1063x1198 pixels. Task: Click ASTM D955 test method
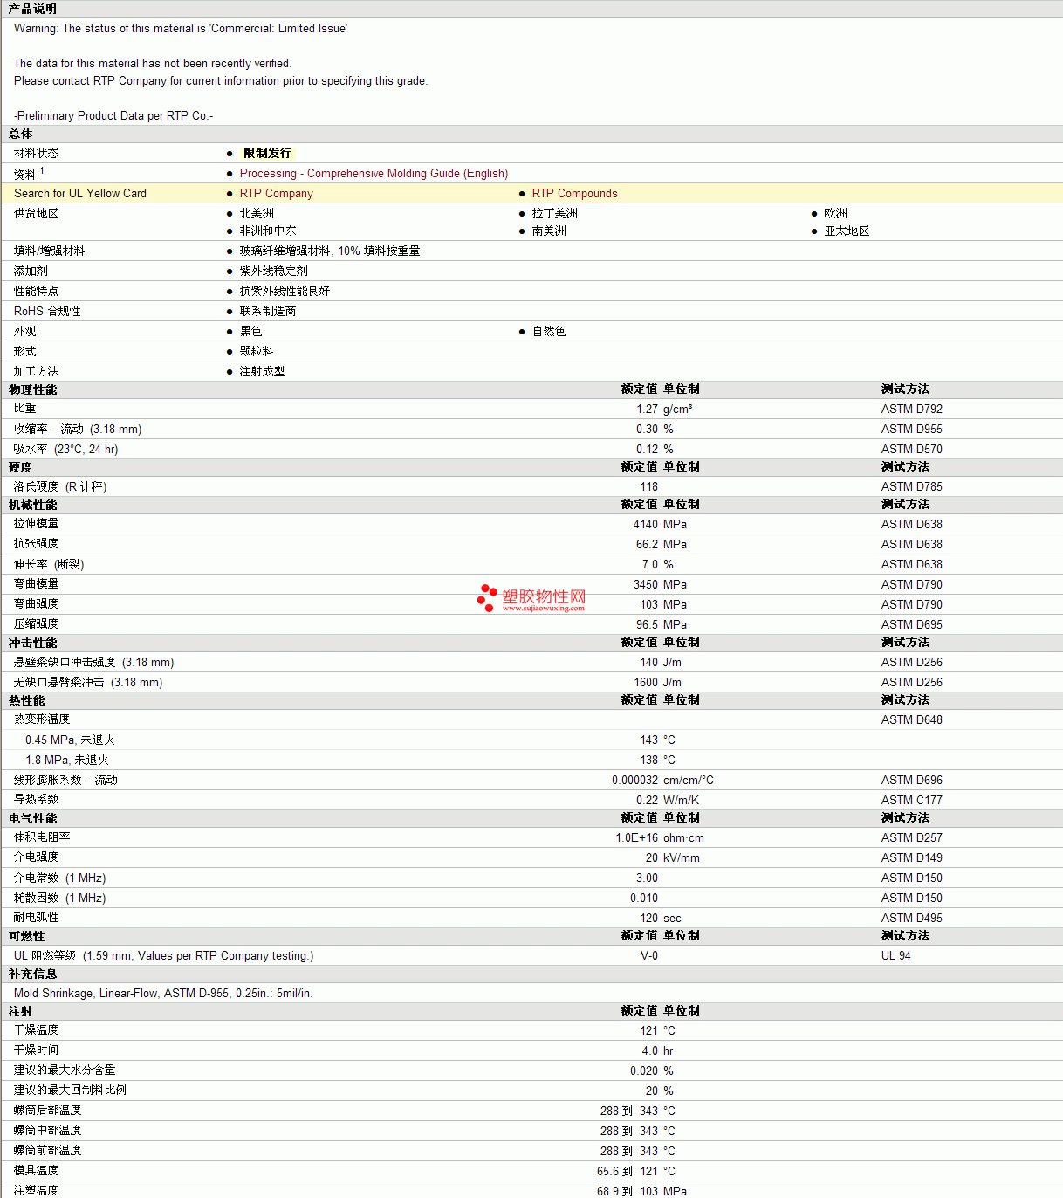pyautogui.click(x=911, y=429)
